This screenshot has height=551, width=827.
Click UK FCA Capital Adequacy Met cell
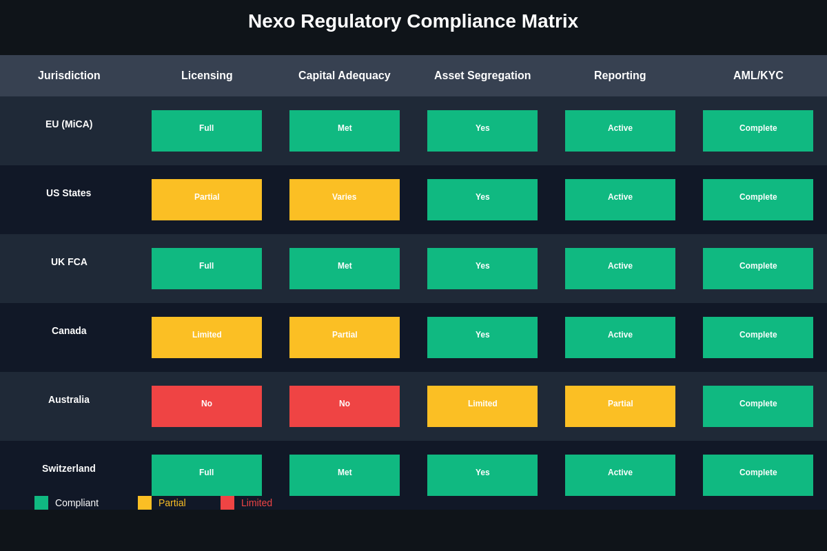click(x=345, y=269)
